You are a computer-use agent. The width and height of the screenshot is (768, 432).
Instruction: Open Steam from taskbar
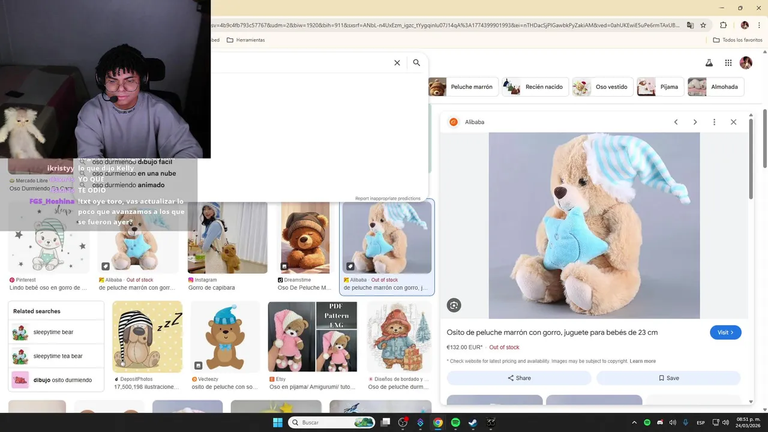(x=473, y=422)
